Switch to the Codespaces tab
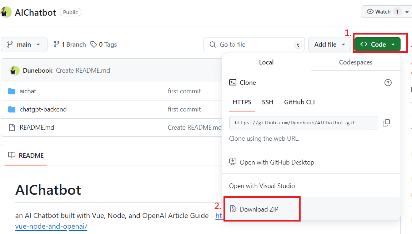The image size is (412, 234). click(x=356, y=62)
